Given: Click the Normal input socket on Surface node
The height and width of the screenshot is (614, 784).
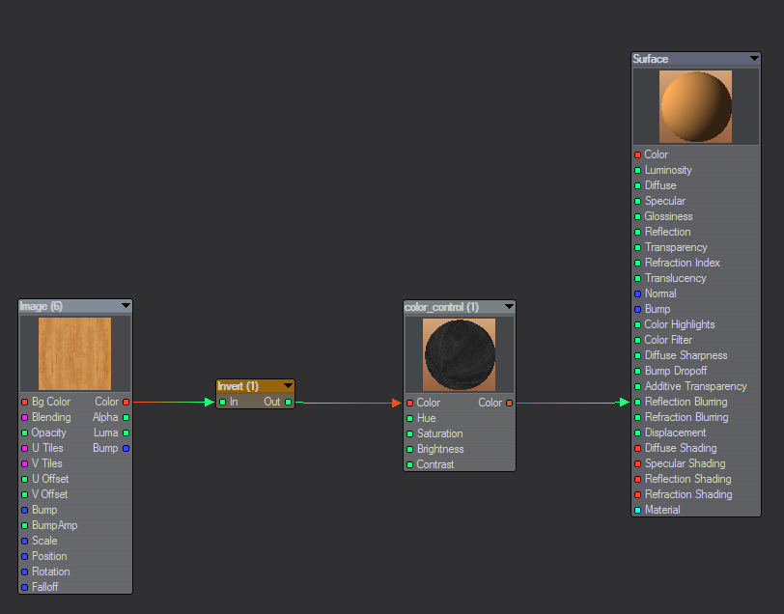Looking at the screenshot, I should coord(637,293).
